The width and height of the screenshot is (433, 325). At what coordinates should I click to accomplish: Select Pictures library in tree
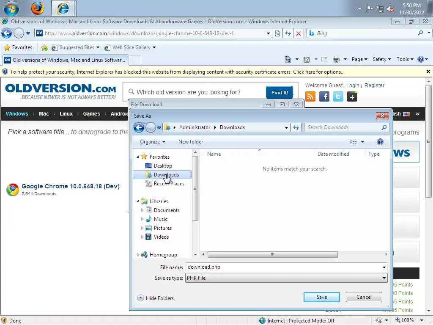pyautogui.click(x=162, y=228)
